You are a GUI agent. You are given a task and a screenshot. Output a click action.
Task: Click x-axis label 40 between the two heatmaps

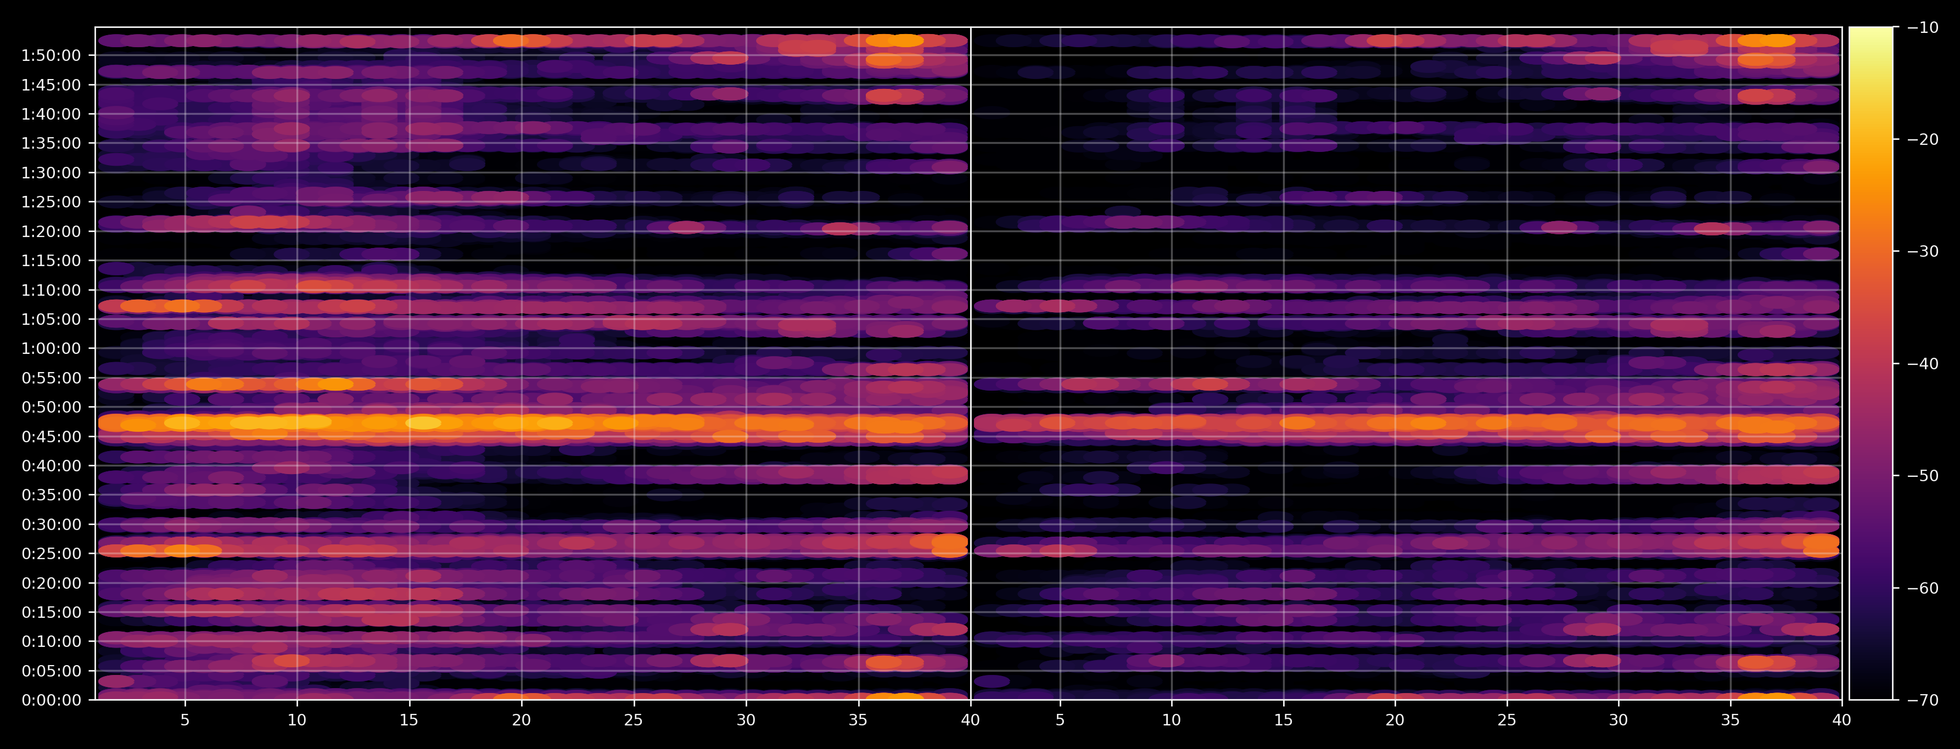point(970,720)
